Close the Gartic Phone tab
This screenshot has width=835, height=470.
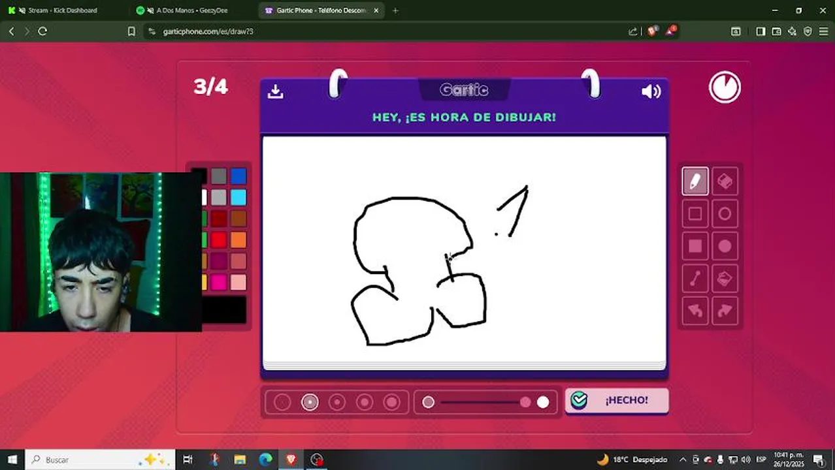376,10
